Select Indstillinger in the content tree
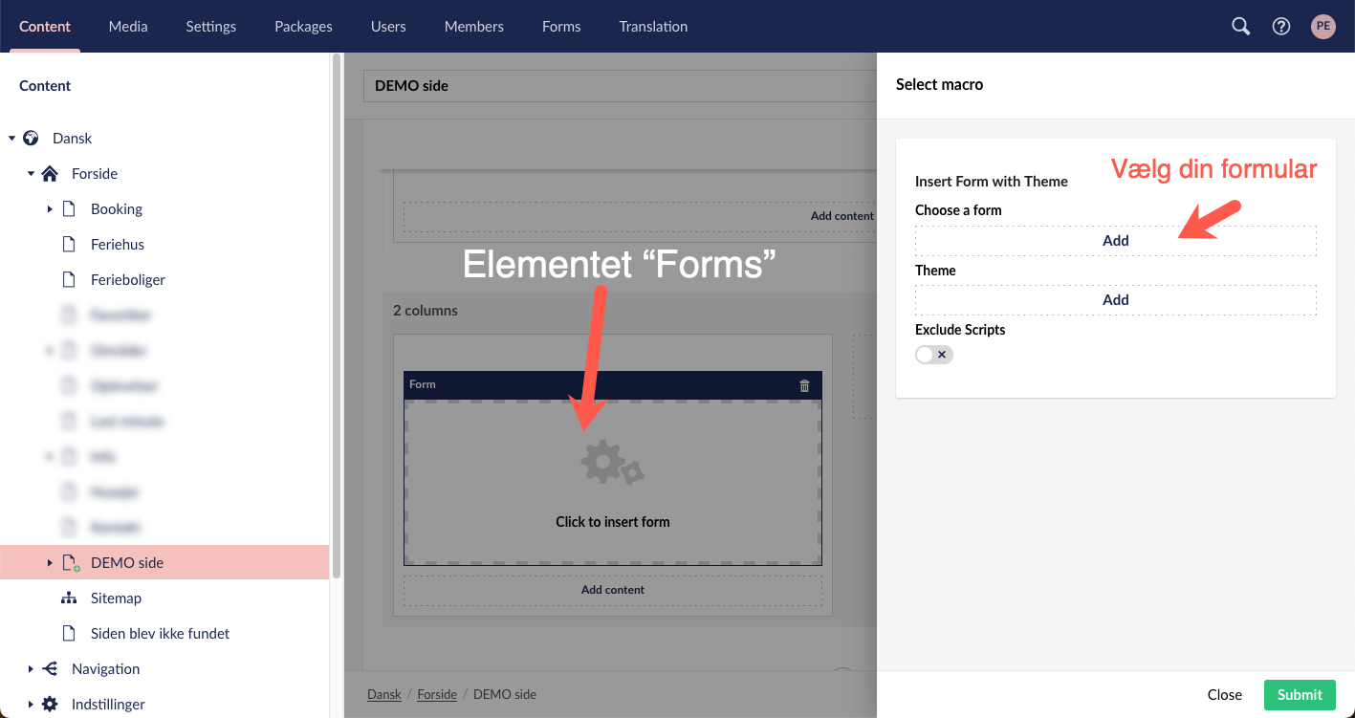The image size is (1355, 718). coord(108,705)
